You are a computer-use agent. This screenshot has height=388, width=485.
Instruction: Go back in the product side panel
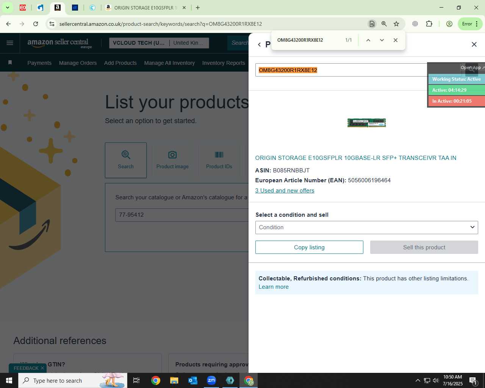click(259, 45)
